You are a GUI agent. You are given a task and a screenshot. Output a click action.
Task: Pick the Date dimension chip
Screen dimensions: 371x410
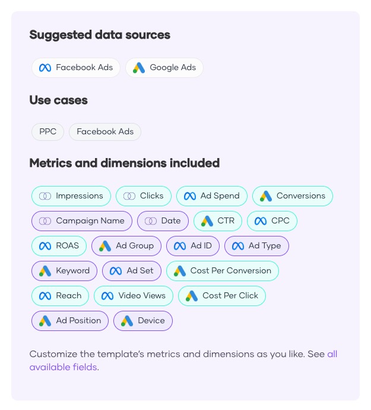163,221
